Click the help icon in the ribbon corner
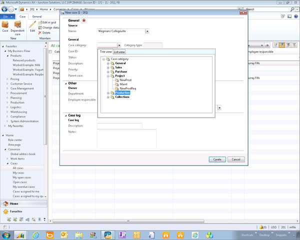The image size is (300, 240). pyautogui.click(x=296, y=16)
